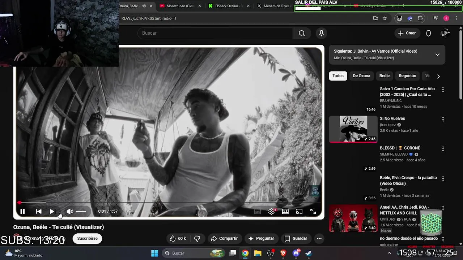The height and width of the screenshot is (260, 463).
Task: Go to the previous video in the player
Action: point(39,212)
